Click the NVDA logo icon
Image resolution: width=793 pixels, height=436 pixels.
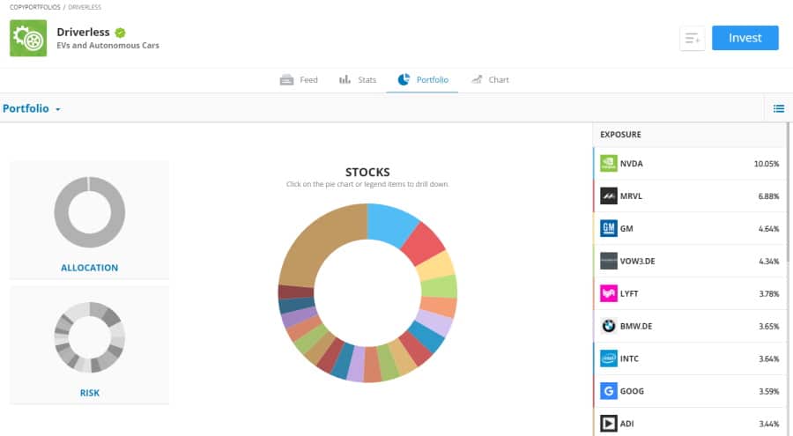click(608, 163)
